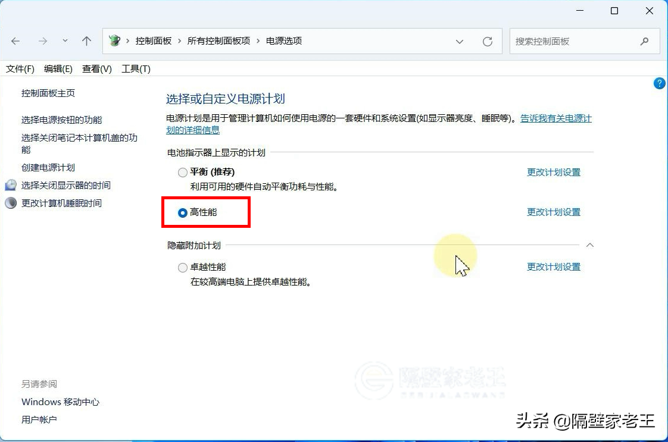The width and height of the screenshot is (668, 442).
Task: Open the 创建电源计划 link
Action: (x=49, y=167)
